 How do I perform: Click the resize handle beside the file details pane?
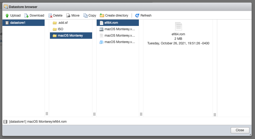tap(215, 114)
